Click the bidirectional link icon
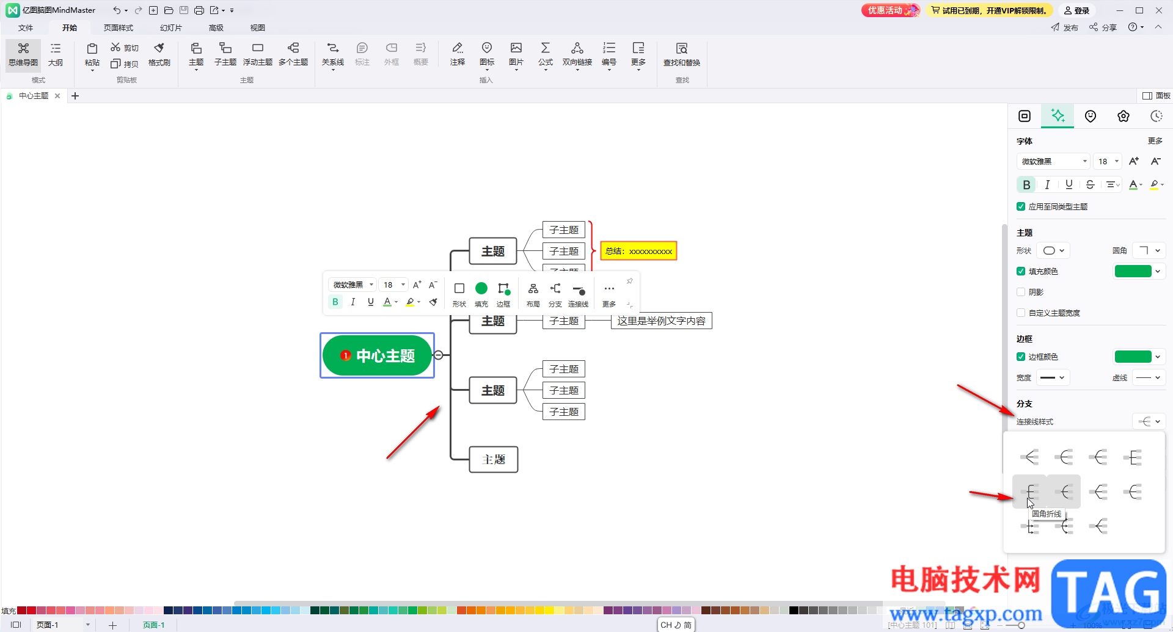The image size is (1173, 632). pyautogui.click(x=577, y=48)
